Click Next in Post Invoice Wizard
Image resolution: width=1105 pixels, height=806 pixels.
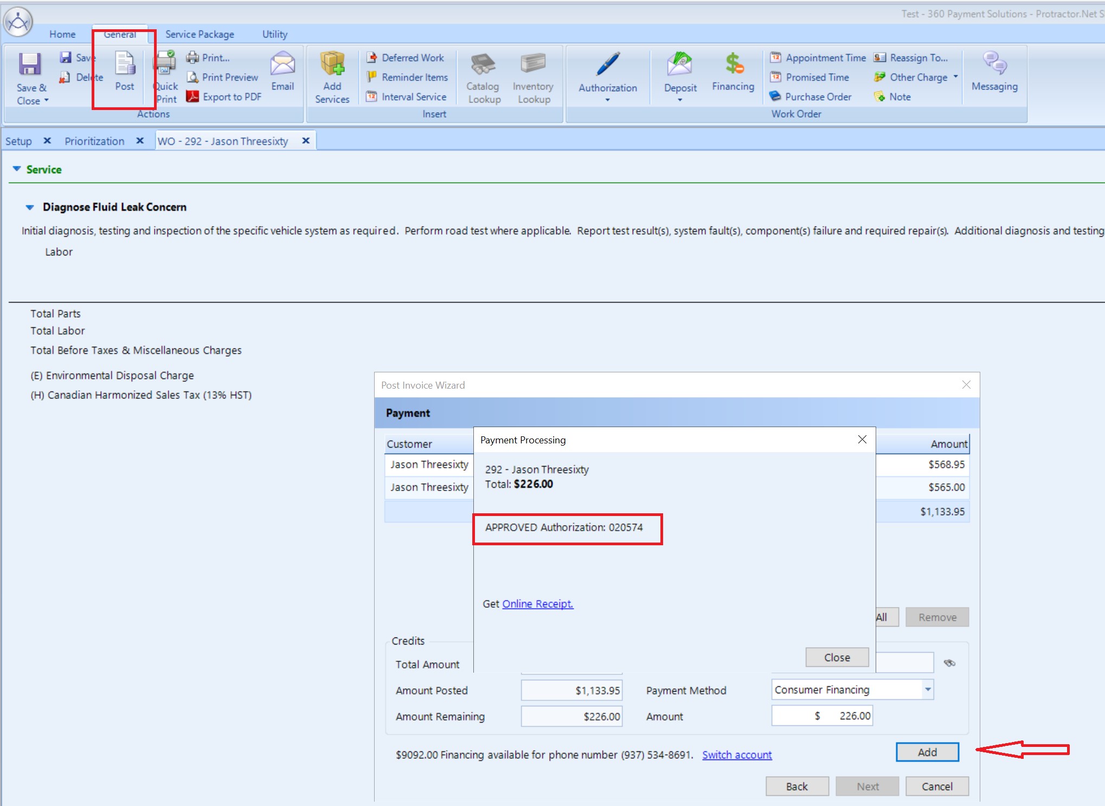868,786
